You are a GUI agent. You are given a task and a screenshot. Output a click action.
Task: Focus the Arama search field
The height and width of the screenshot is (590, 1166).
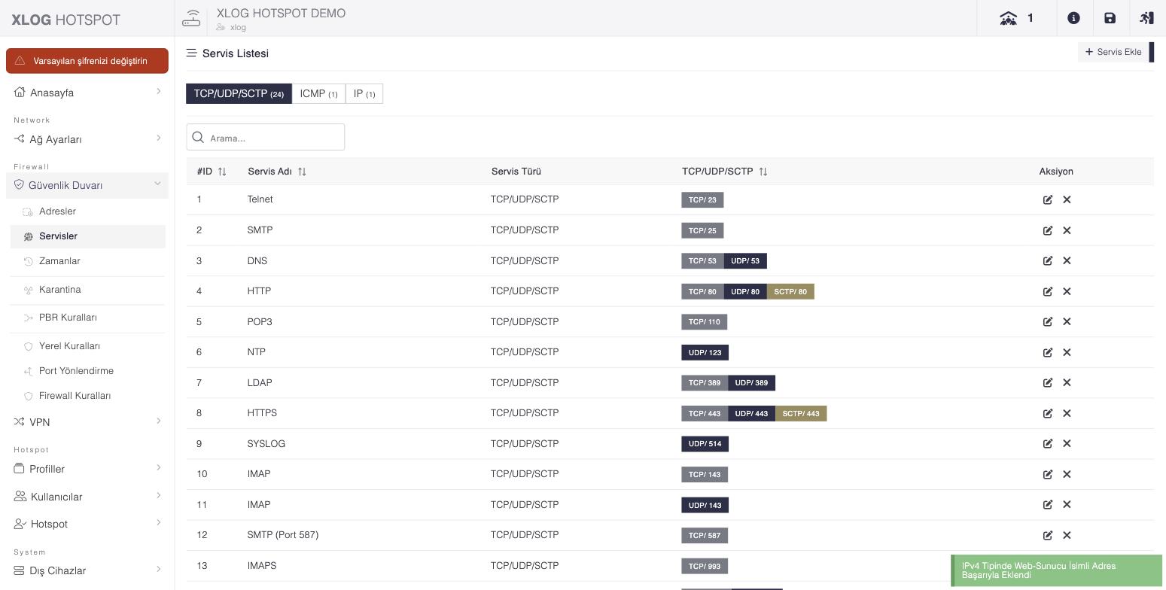266,137
